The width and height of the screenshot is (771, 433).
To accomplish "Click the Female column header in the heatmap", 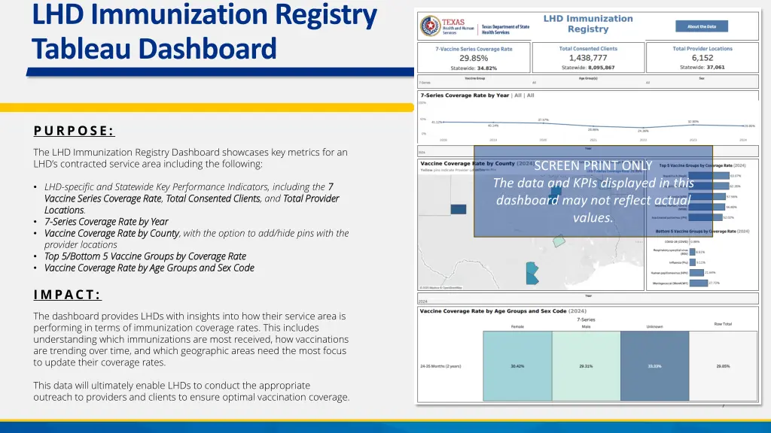I will coord(517,326).
